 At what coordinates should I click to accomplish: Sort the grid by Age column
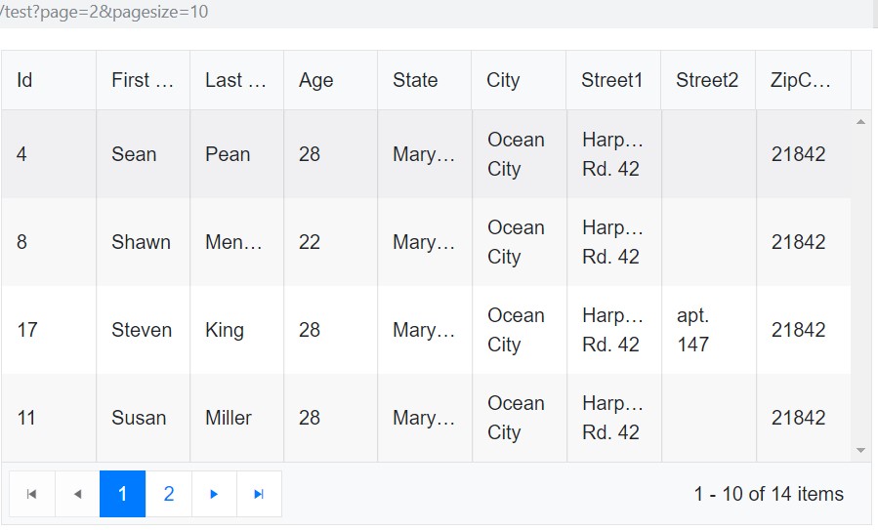330,80
